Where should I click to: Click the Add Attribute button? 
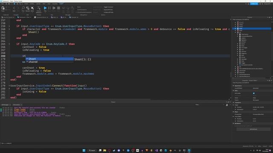[253, 129]
